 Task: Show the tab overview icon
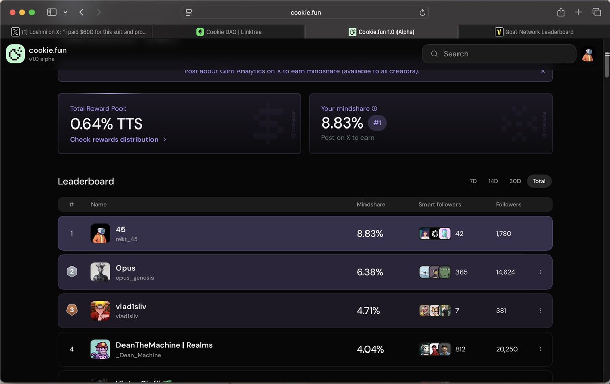(x=597, y=12)
